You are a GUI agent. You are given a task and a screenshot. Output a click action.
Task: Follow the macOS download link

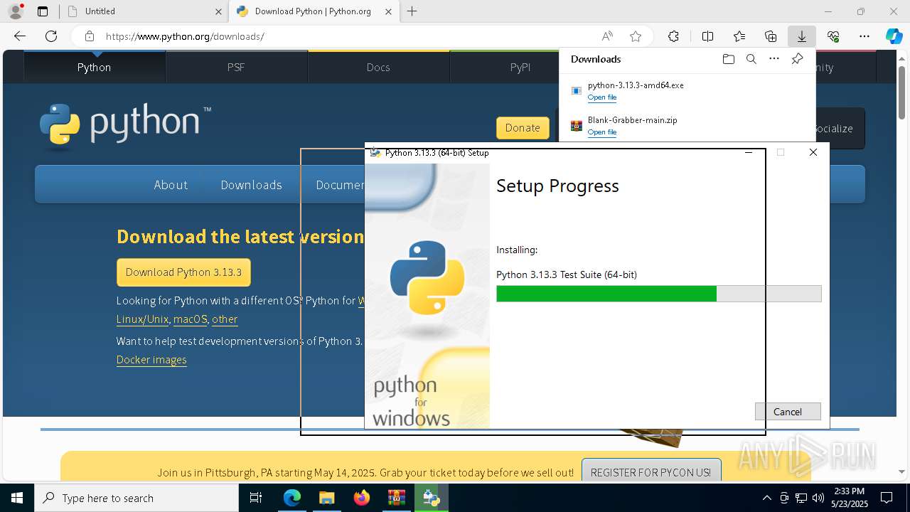coord(191,319)
